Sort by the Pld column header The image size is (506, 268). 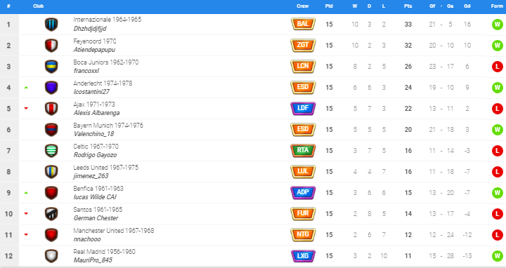click(x=329, y=6)
